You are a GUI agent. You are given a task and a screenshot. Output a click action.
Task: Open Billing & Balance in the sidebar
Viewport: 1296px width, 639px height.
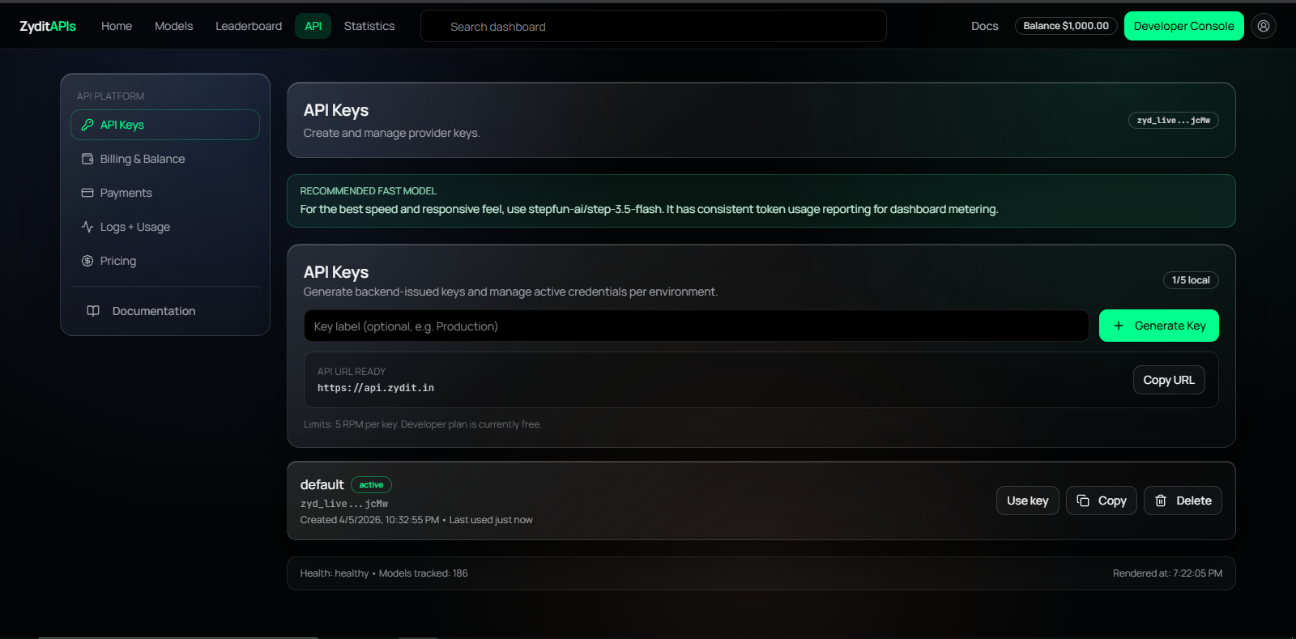[165, 159]
